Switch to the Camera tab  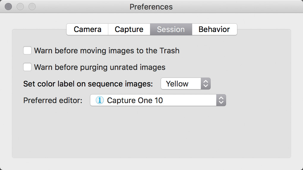pyautogui.click(x=87, y=29)
